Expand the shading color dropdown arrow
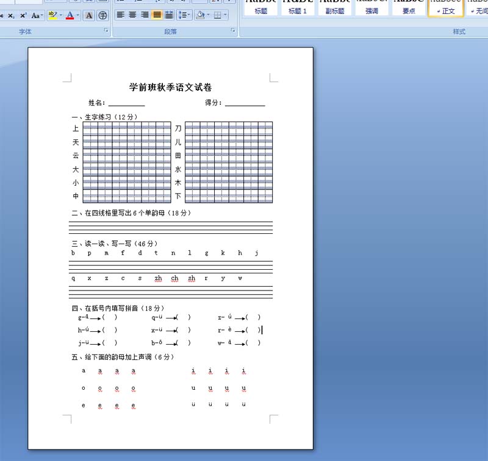 tap(208, 15)
